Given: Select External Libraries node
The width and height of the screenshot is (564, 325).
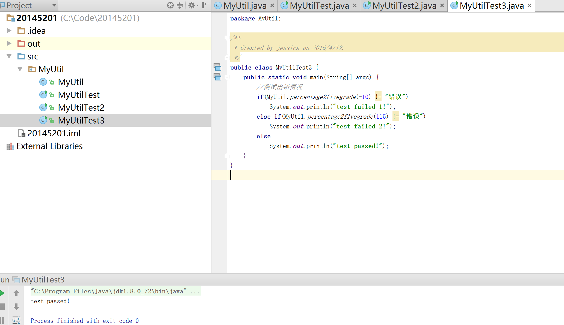Looking at the screenshot, I should coord(49,146).
